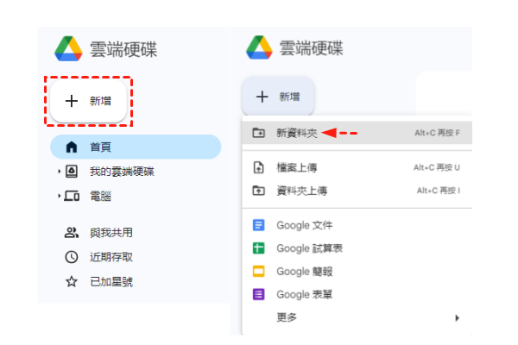Click the 雲端硬碟 title in left panel
518x345 pixels.
pos(123,49)
